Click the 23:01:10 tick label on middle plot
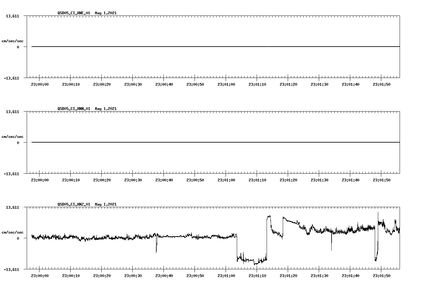 257,179
